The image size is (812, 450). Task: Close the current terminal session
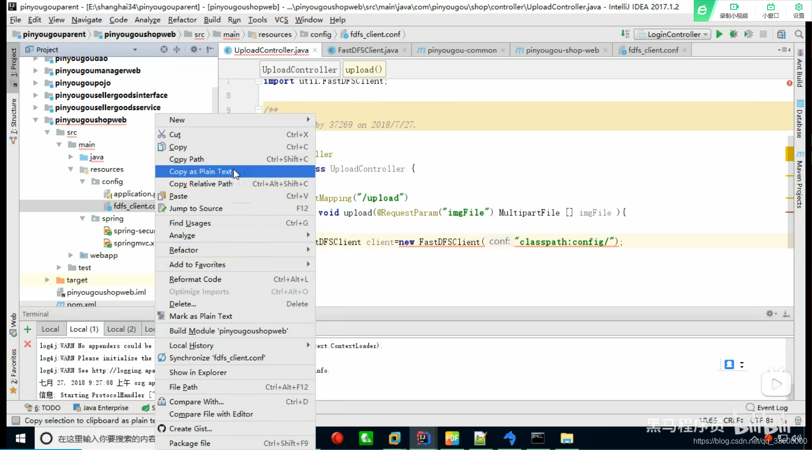click(28, 344)
